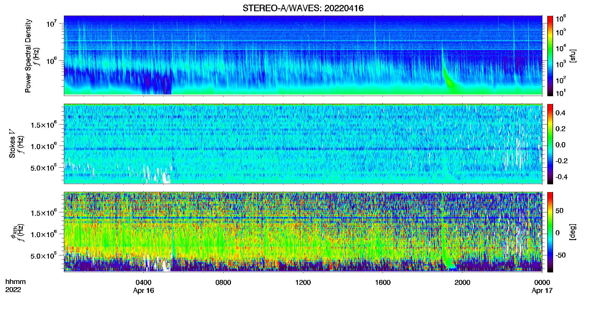Click the -0.2 value on Stokes colorbar
Image resolution: width=606 pixels, height=312 pixels.
(x=561, y=161)
